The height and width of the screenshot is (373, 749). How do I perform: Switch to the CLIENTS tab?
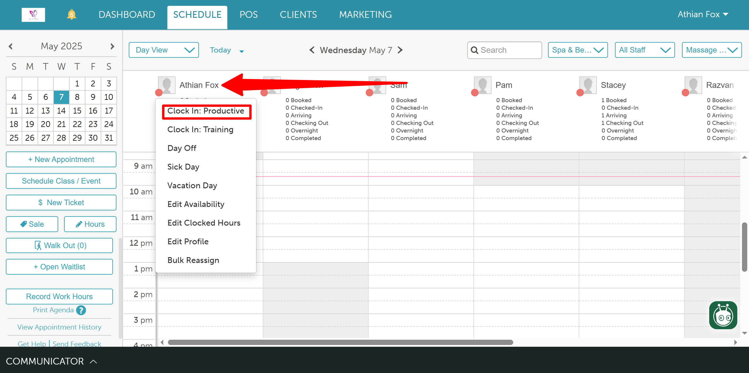(298, 15)
